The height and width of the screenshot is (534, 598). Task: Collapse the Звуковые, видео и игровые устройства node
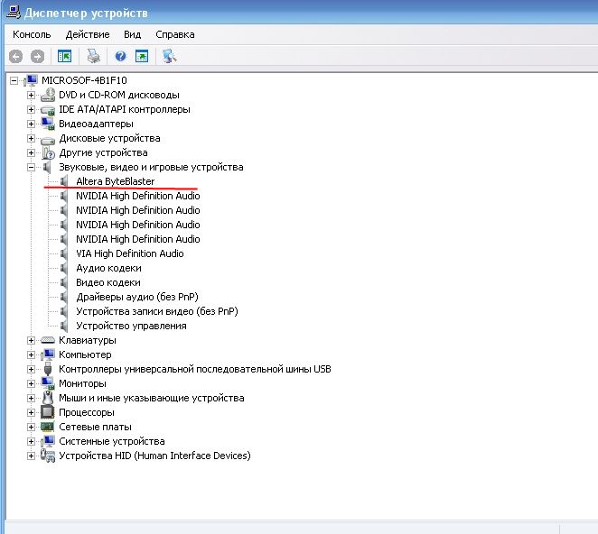point(31,167)
